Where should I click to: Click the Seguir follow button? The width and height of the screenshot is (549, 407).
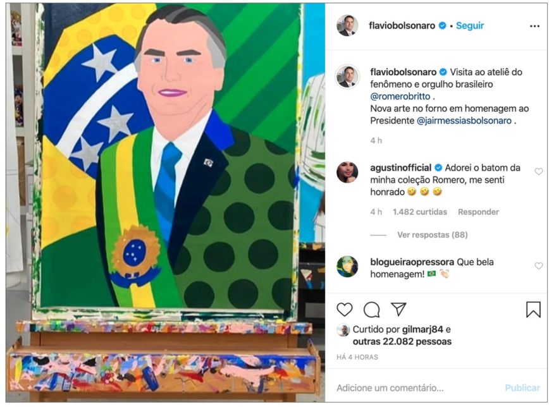pos(470,26)
